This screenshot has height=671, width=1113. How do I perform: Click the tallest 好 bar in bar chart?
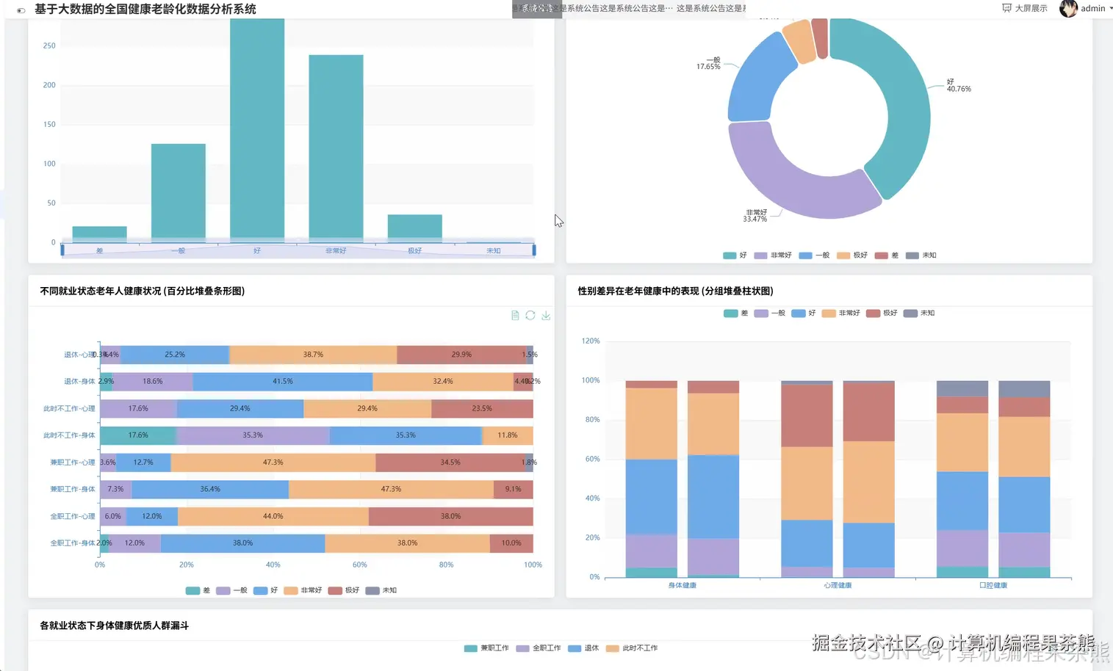click(257, 130)
